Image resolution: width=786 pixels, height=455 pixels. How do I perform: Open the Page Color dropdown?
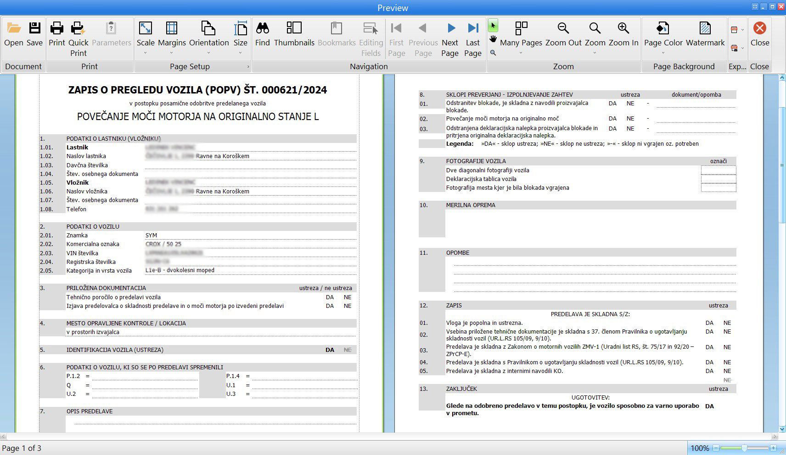[663, 53]
